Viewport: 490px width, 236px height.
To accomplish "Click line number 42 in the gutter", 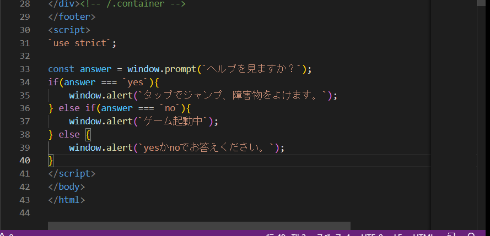I will coord(25,186).
